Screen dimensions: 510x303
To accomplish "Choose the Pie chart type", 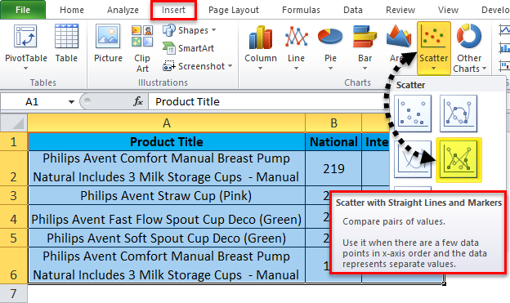I will point(330,47).
